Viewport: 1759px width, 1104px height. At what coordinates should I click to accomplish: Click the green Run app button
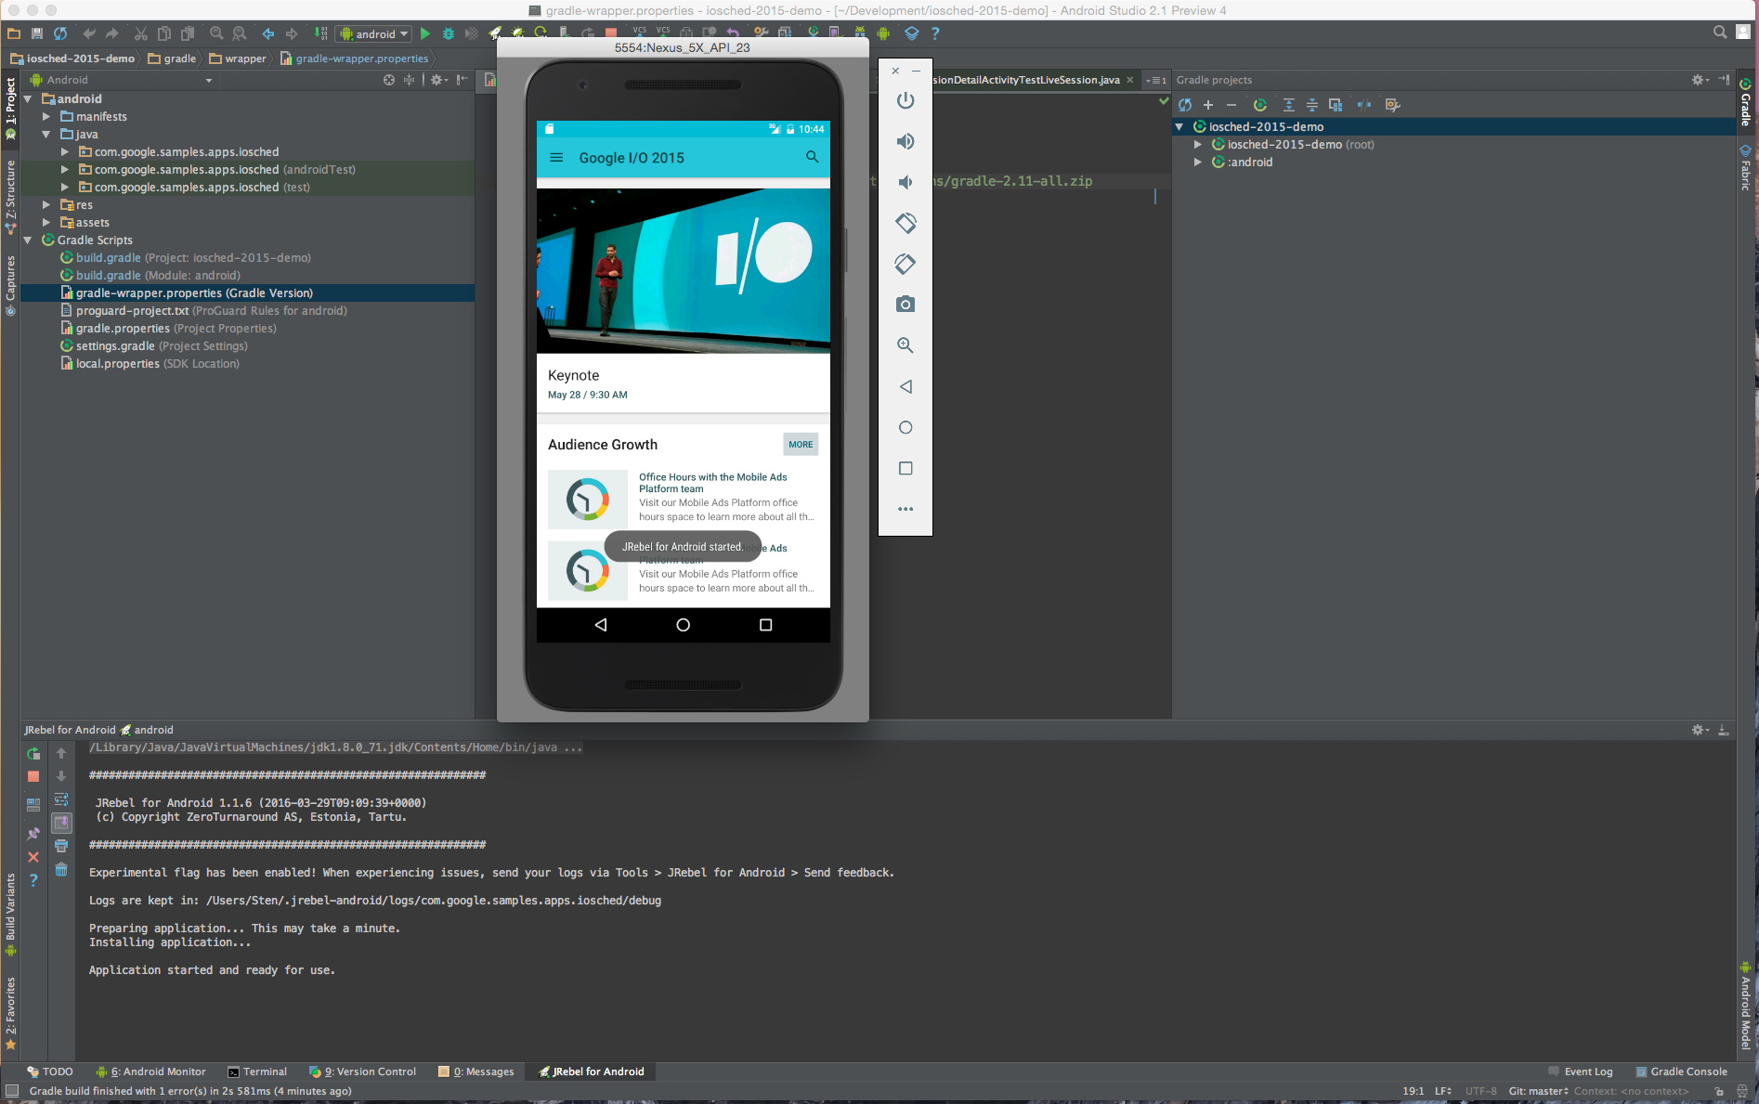pos(425,33)
